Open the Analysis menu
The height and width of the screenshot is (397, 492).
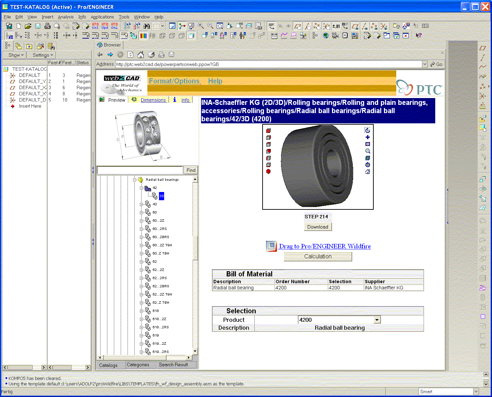(x=66, y=17)
